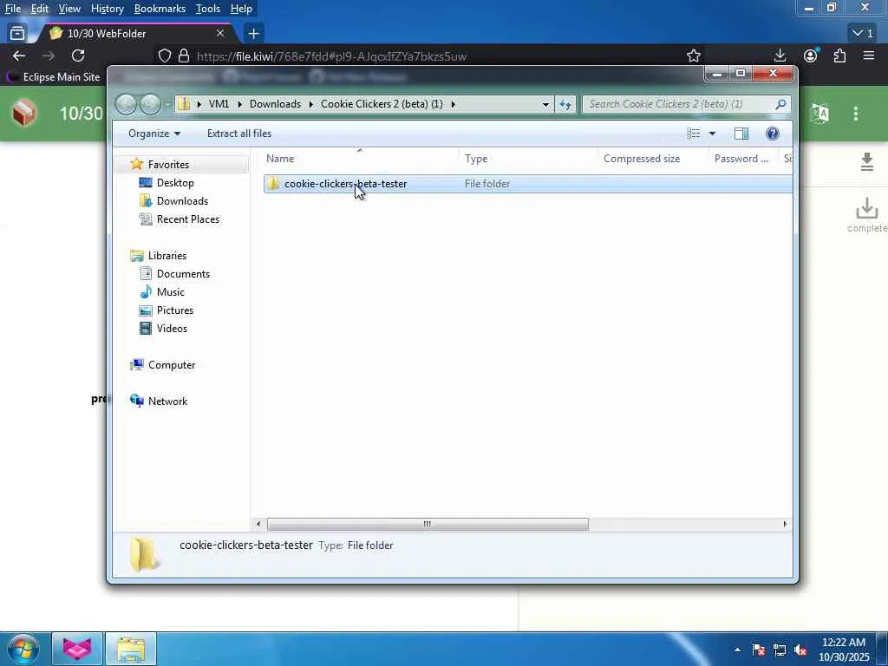Open the WebFolder three-dot menu
The width and height of the screenshot is (888, 666).
point(856,114)
